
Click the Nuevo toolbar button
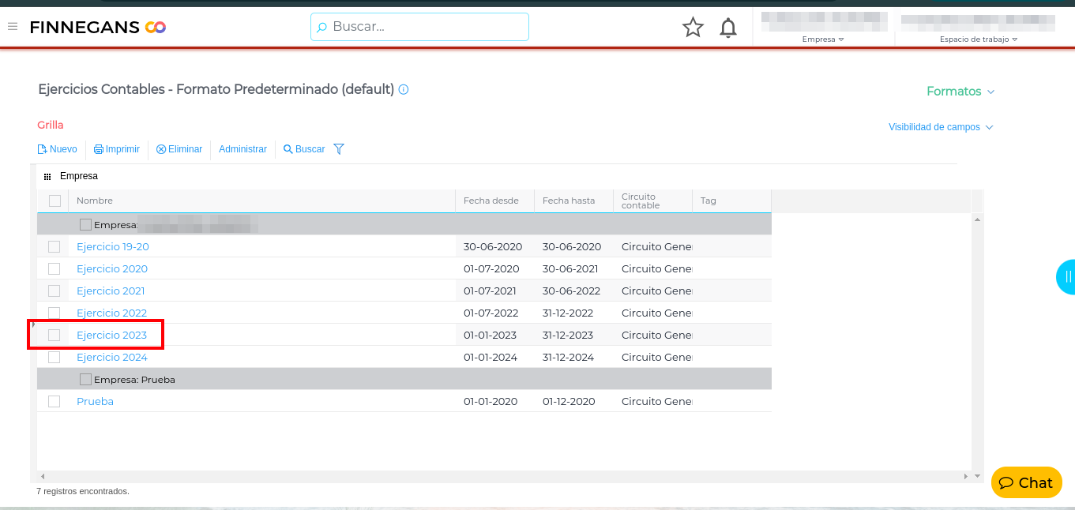pos(58,149)
